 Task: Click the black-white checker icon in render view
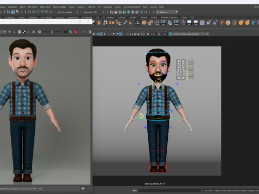click(x=24, y=32)
